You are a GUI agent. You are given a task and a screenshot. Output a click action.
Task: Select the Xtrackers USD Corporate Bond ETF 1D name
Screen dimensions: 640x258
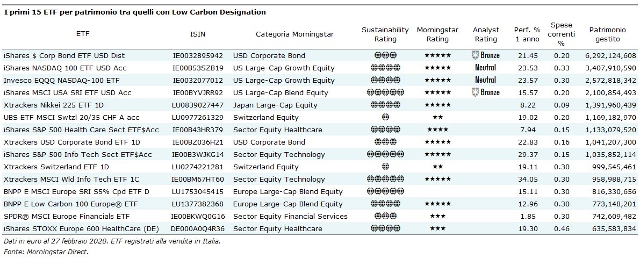(x=71, y=142)
